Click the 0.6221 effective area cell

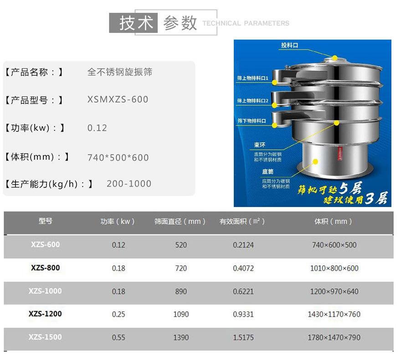click(x=243, y=291)
